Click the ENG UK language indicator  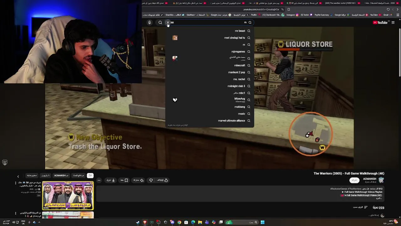(23, 222)
